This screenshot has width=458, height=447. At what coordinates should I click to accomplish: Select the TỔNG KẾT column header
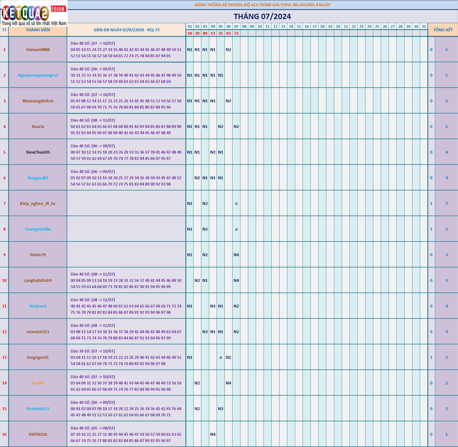click(x=443, y=30)
